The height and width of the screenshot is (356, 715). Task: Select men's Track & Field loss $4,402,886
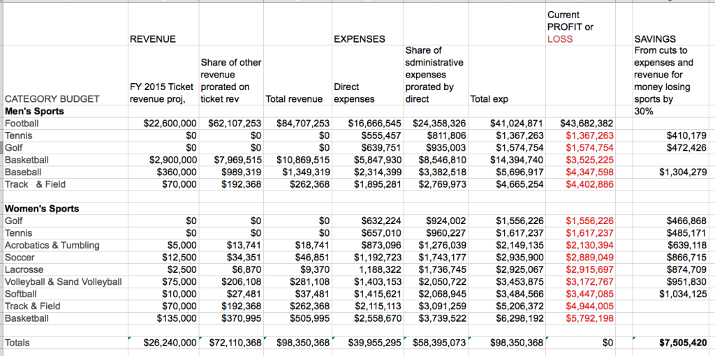(589, 184)
